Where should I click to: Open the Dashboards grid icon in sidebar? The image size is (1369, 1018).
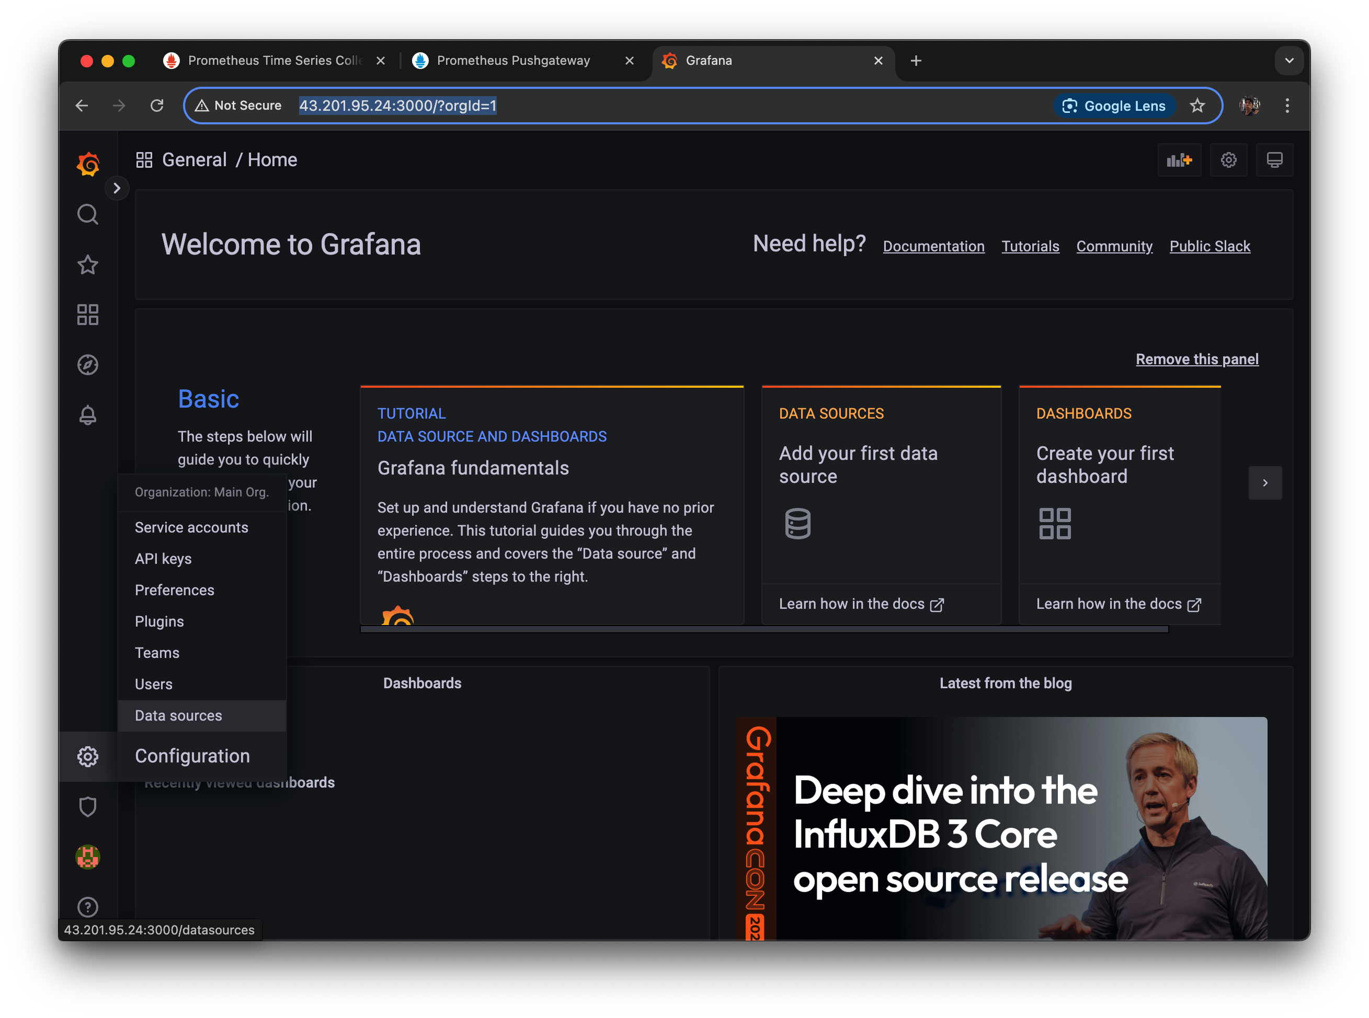(x=87, y=315)
